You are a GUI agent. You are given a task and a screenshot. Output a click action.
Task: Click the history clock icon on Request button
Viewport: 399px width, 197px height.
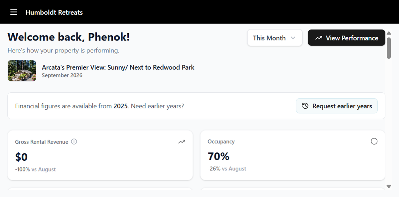(305, 106)
